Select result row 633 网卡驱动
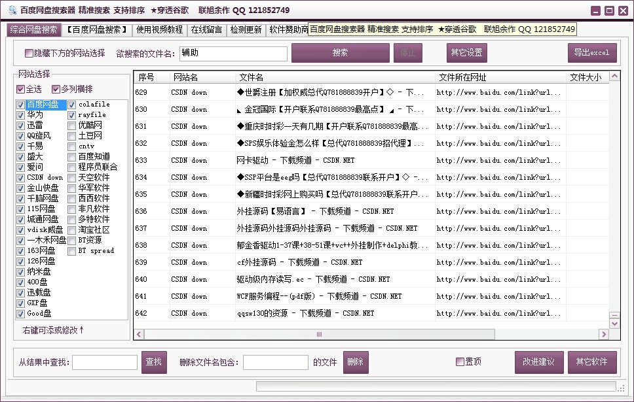 371,160
